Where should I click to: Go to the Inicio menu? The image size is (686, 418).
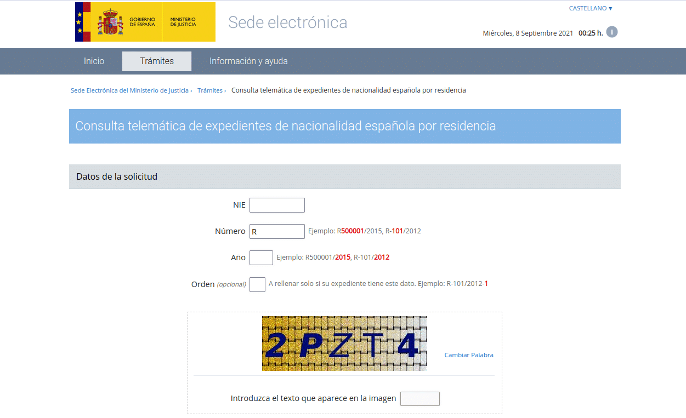pos(94,61)
